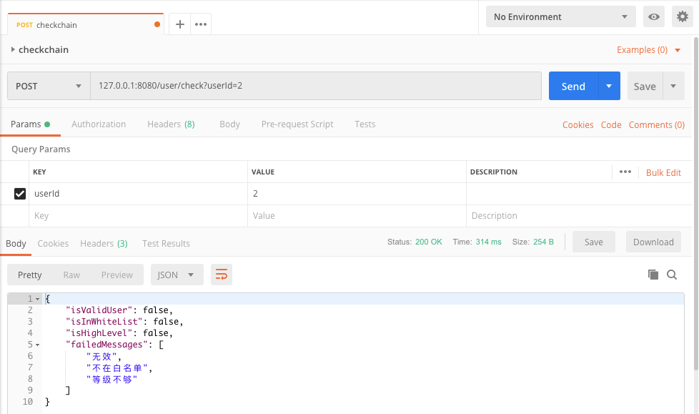The image size is (699, 414).
Task: Switch response view to Pretty
Action: click(30, 275)
